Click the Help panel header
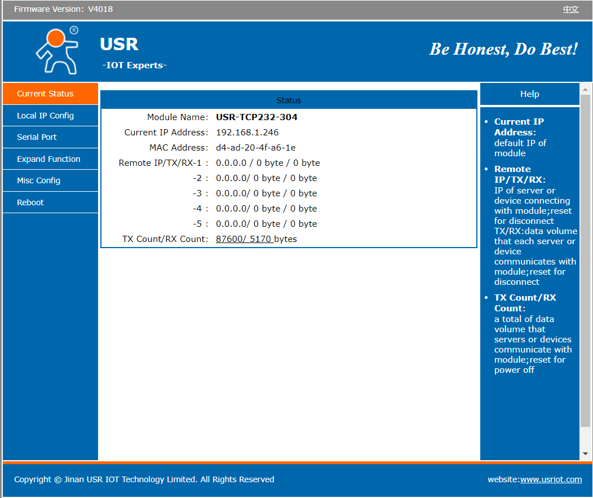 [x=529, y=94]
